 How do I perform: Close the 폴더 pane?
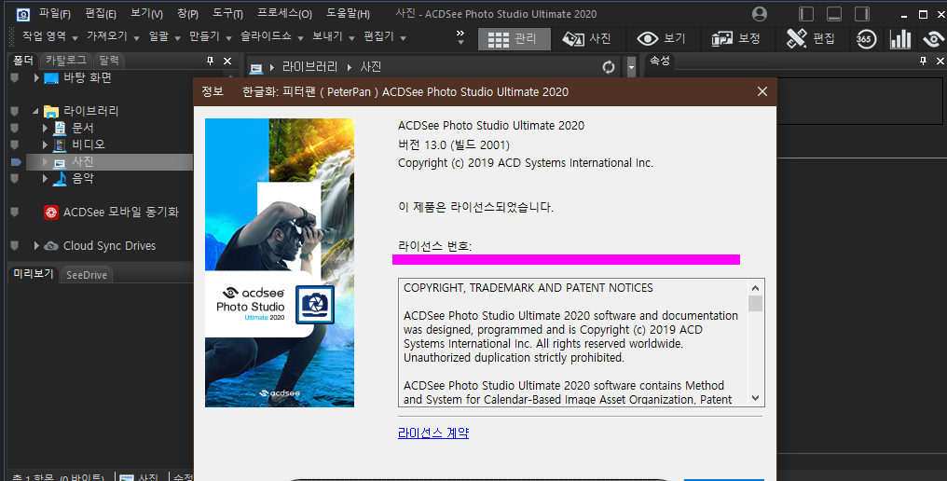tap(227, 61)
